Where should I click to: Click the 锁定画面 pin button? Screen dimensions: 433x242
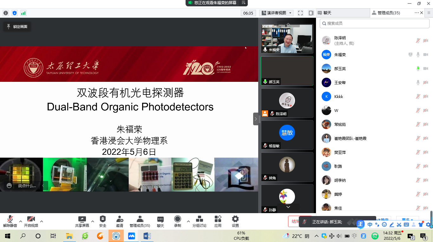click(x=17, y=27)
